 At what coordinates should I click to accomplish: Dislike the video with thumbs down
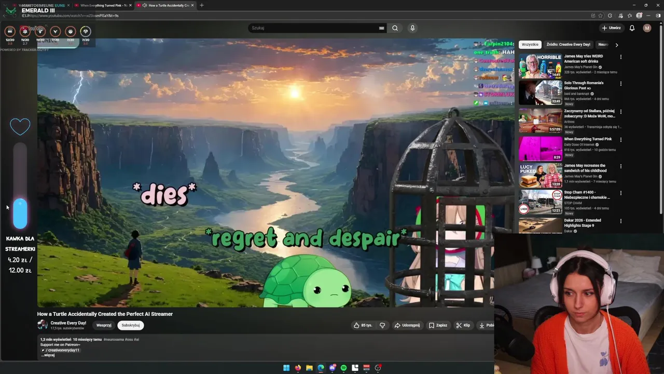[x=382, y=325]
